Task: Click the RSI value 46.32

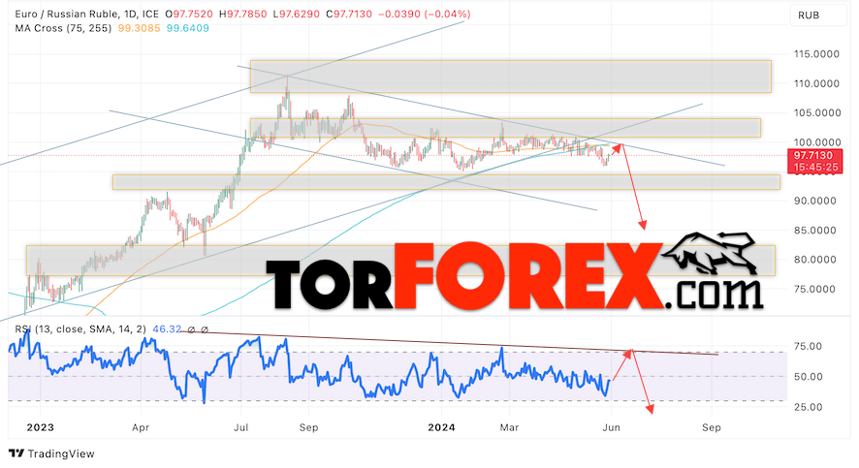Action: [167, 329]
